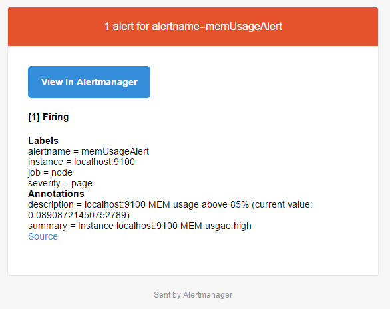Click the Labels heading

coord(43,141)
